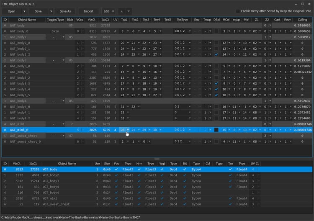314x221 pixels.
Task: Select the WGT_body4 group row in the upper table
Action: click(x=157, y=101)
